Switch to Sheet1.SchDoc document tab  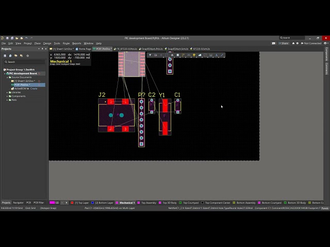pos(62,49)
